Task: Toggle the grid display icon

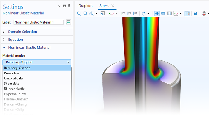Action: click(170, 14)
